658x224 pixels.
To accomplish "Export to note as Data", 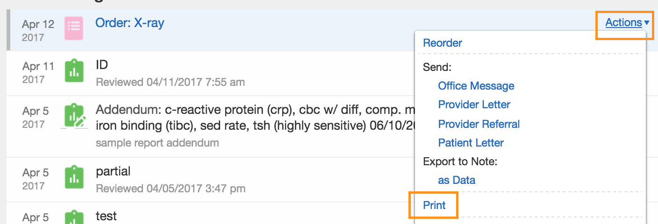I will (x=457, y=180).
